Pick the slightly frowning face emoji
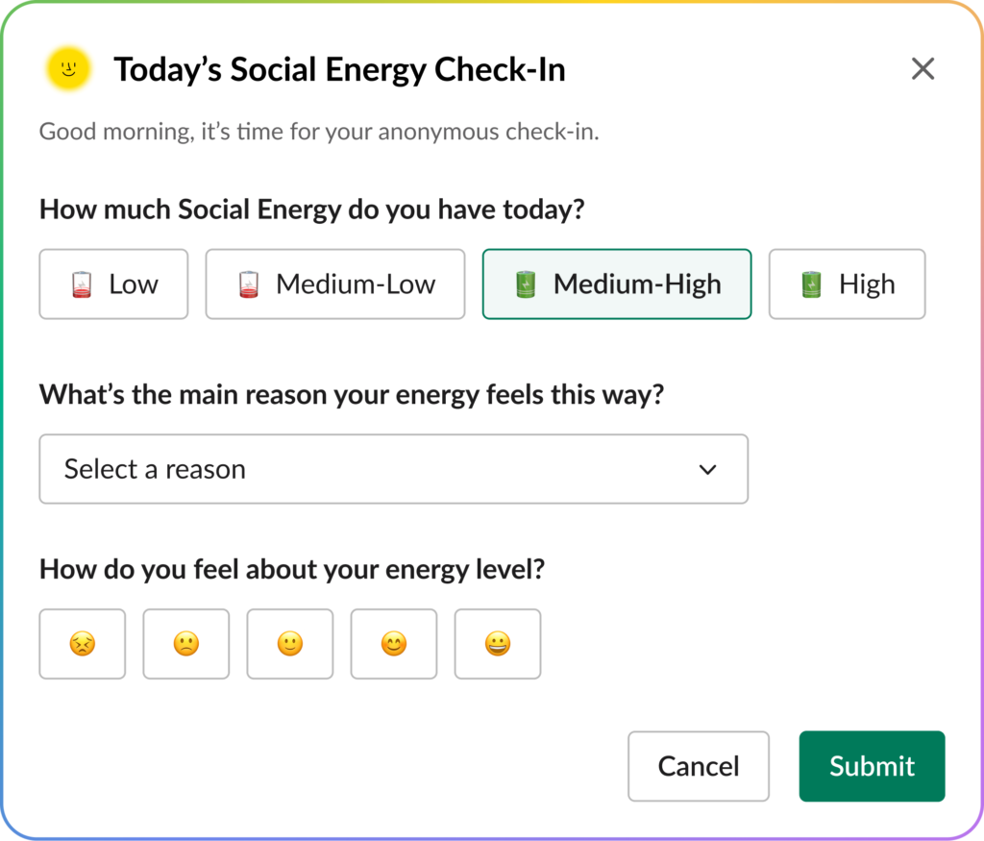984x841 pixels. coord(186,644)
